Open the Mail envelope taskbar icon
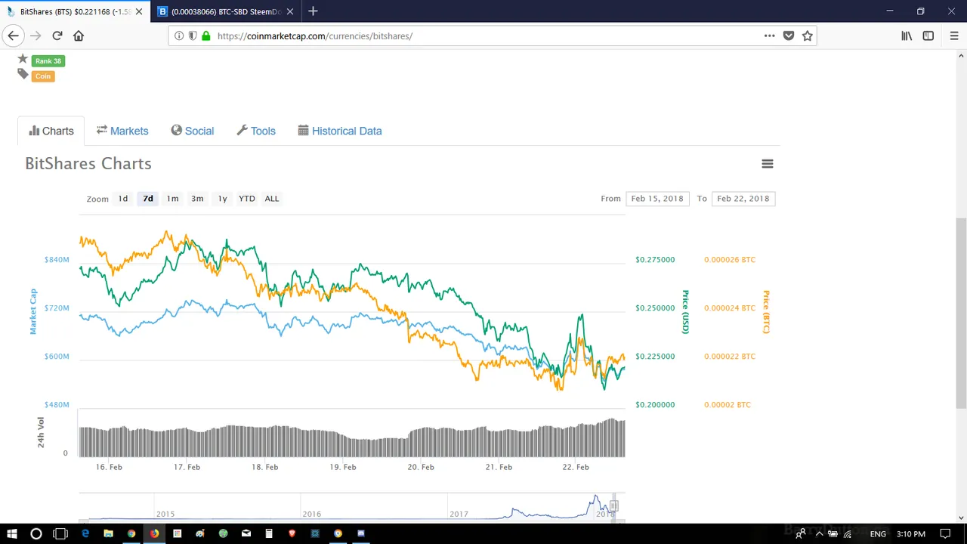Viewport: 967px width, 544px height. tap(246, 533)
